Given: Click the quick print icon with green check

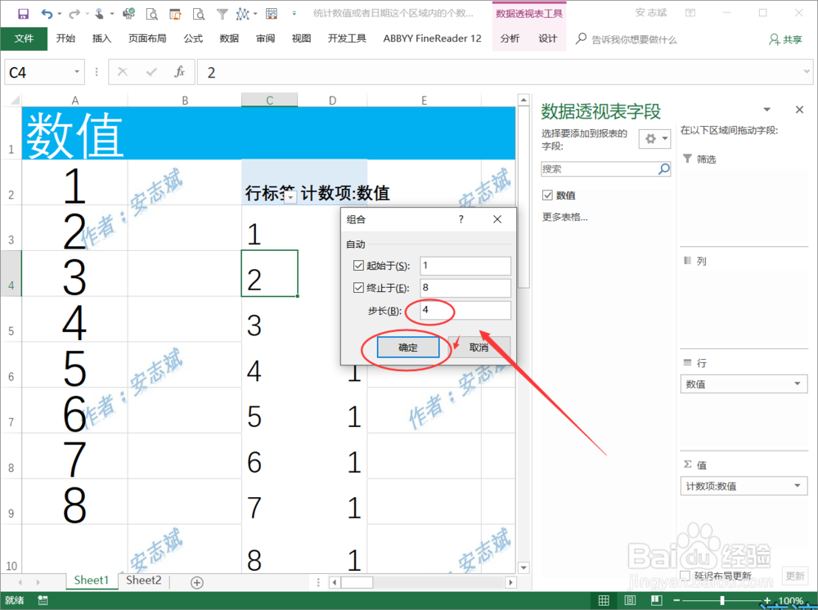Looking at the screenshot, I should (x=128, y=14).
